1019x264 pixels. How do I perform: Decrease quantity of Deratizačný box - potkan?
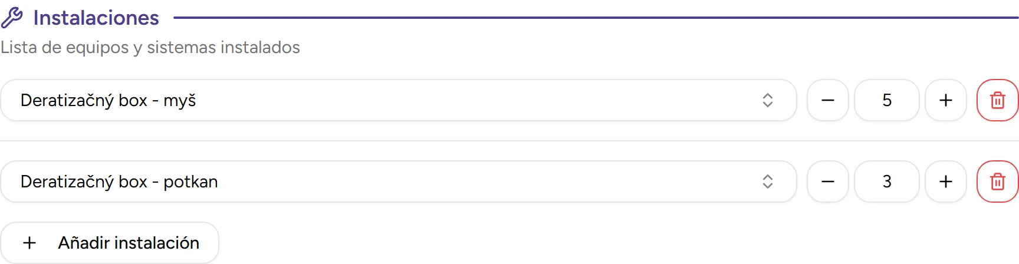(827, 181)
